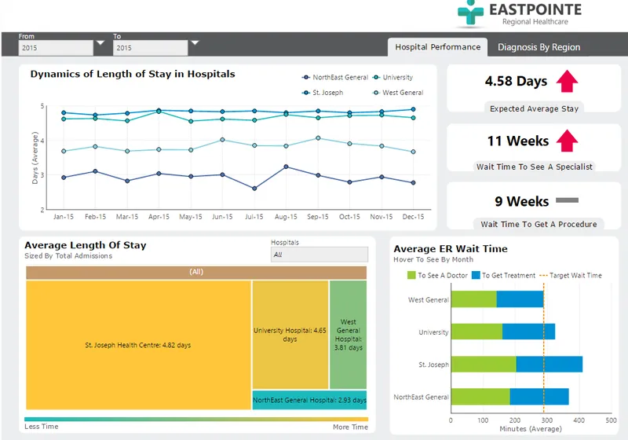Click Average ER Wait Time title
628x440 pixels.
tap(450, 249)
